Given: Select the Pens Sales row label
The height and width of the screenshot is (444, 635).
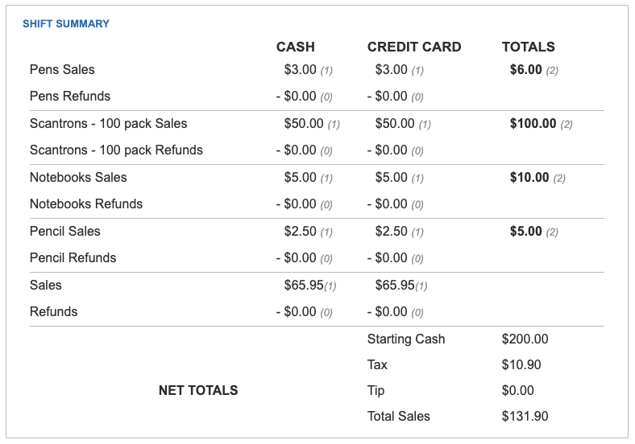Looking at the screenshot, I should click(x=62, y=70).
